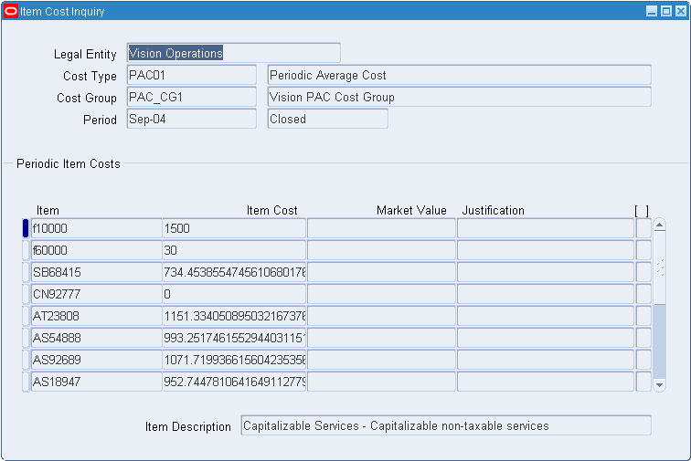Click scroll up arrow of item list
Image resolution: width=691 pixels, height=461 pixels.
(659, 225)
